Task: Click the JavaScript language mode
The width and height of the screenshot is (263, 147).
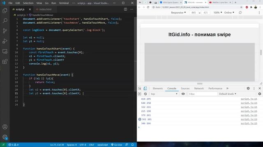Action: tap(102, 145)
